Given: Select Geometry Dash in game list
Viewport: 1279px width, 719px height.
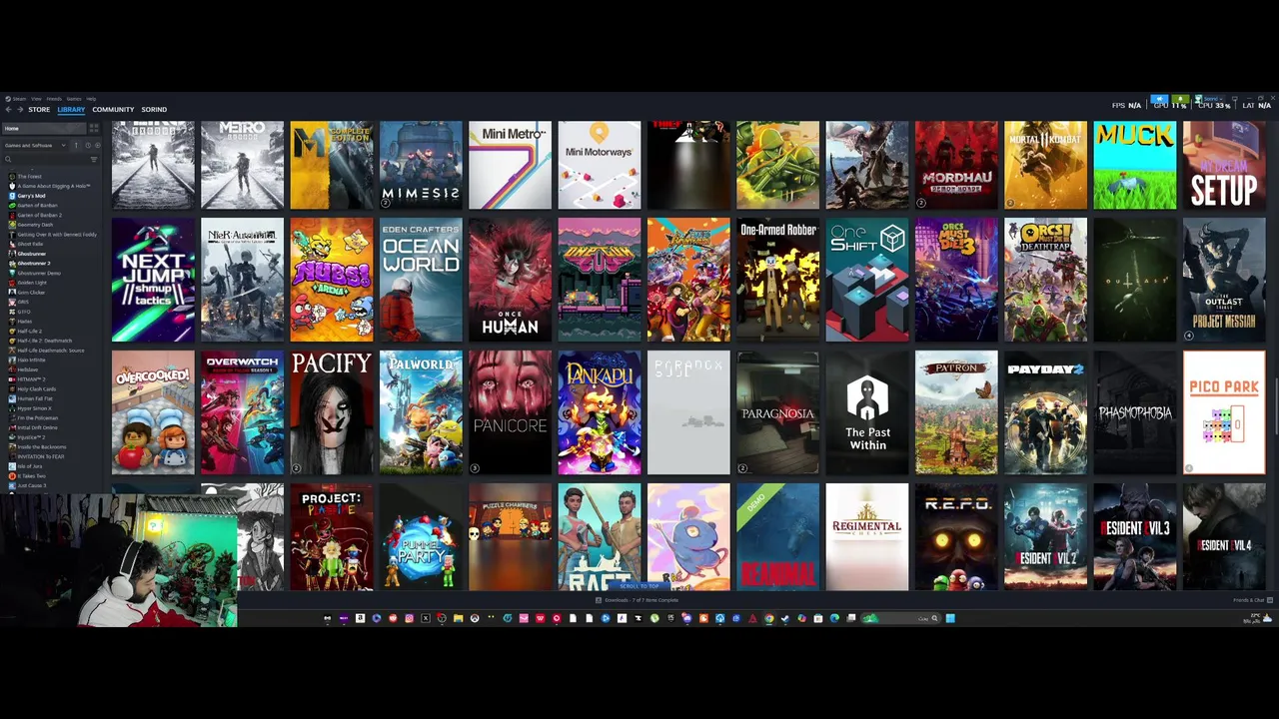Looking at the screenshot, I should click(35, 225).
